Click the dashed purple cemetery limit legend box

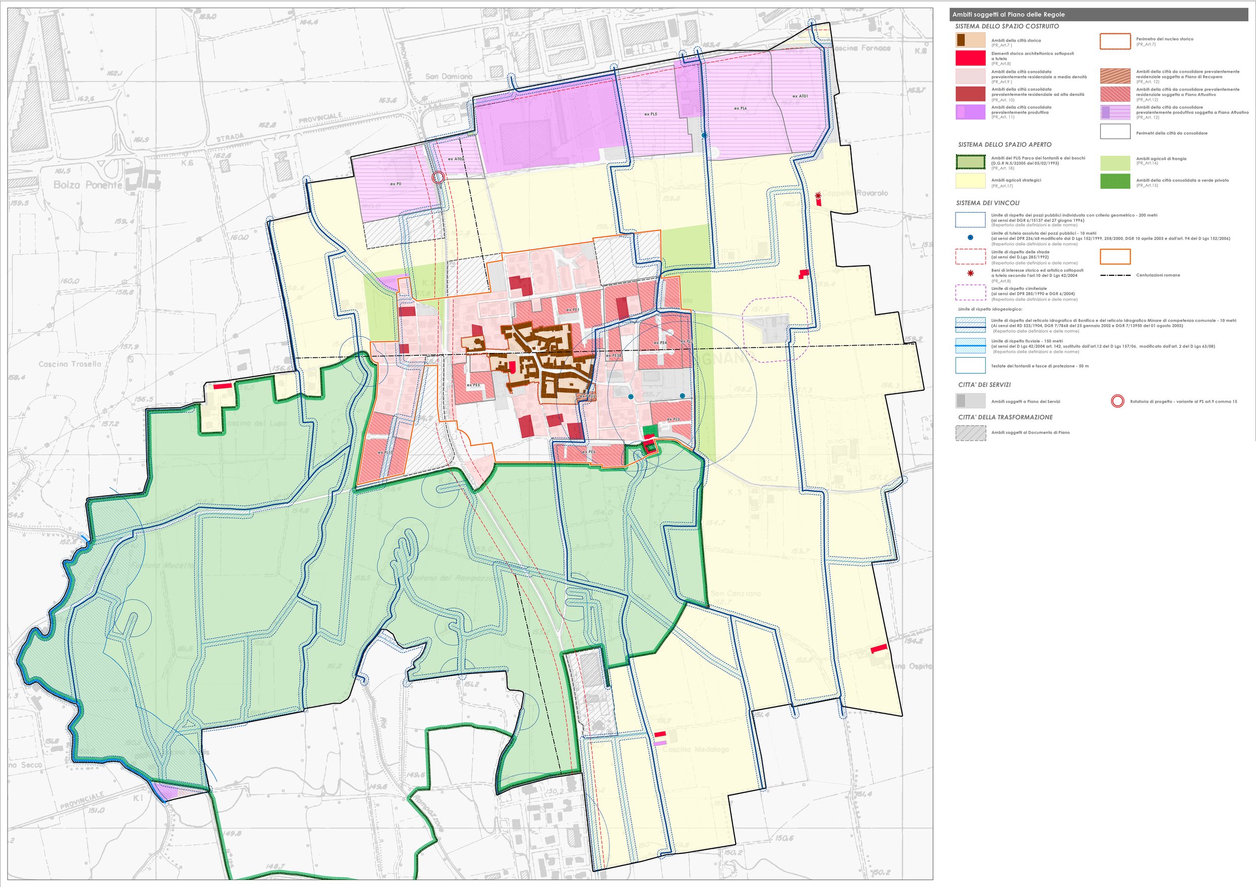point(971,292)
